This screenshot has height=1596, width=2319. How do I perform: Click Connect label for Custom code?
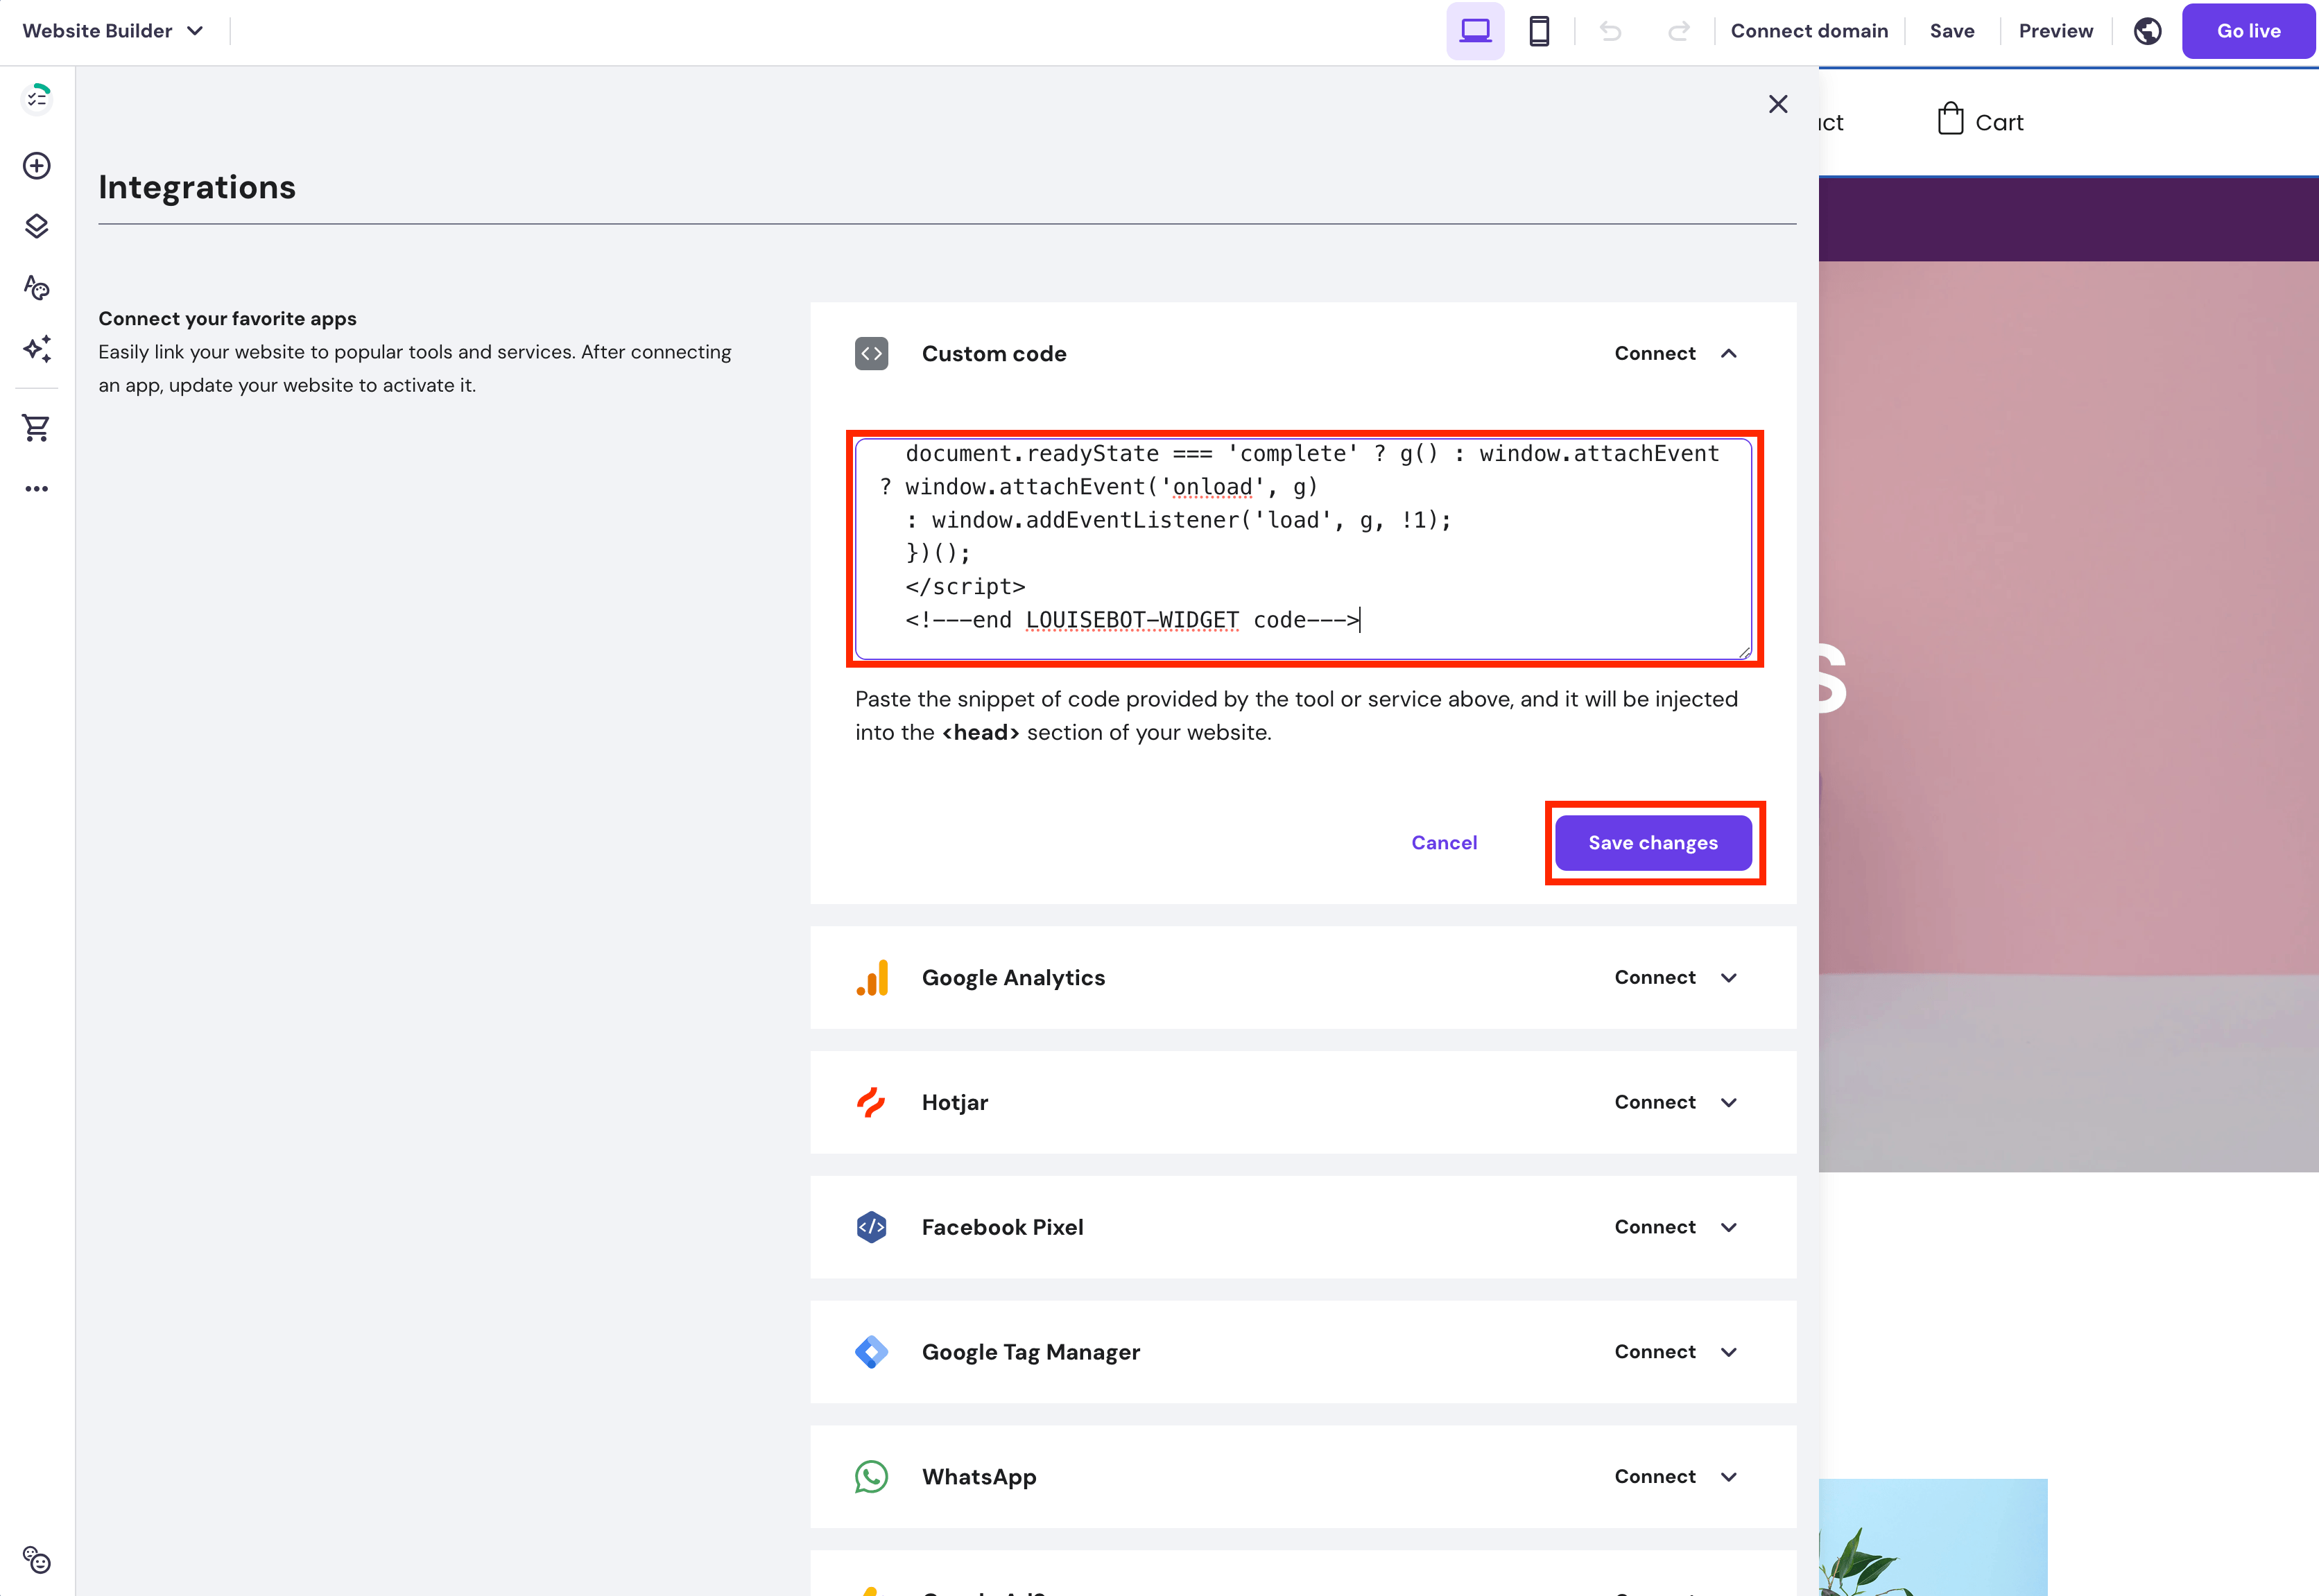pyautogui.click(x=1655, y=354)
